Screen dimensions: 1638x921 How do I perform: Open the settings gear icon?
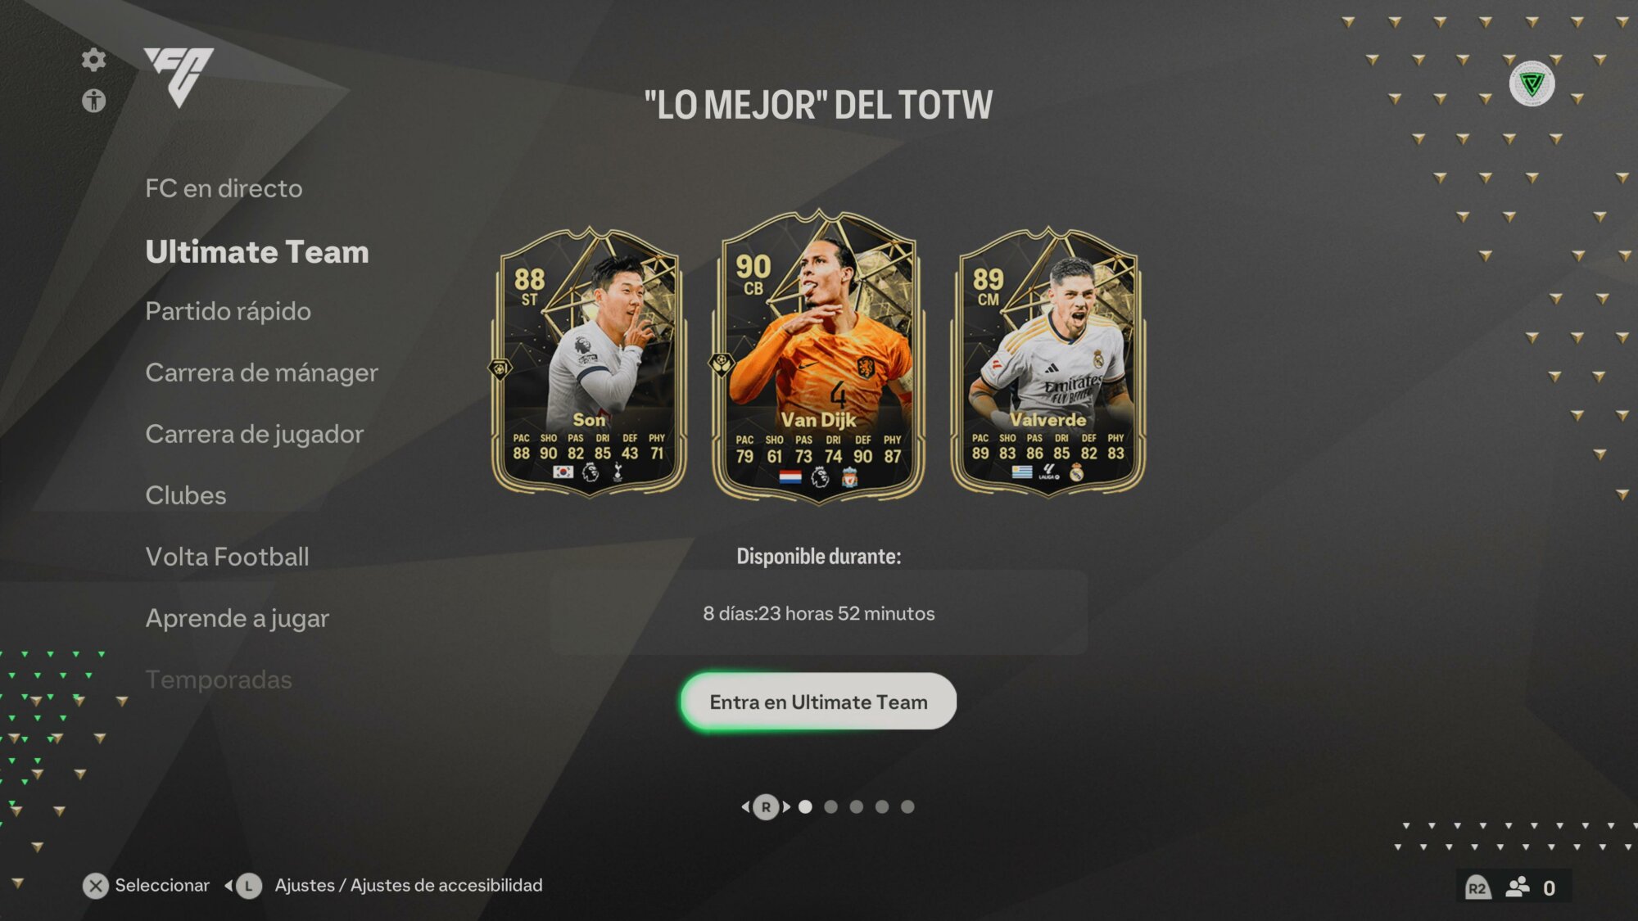pos(93,59)
